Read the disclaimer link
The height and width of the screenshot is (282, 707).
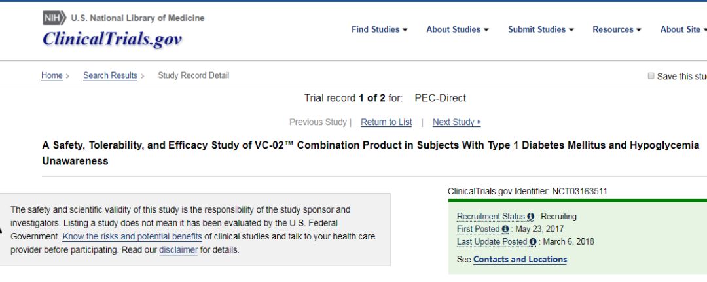(178, 250)
